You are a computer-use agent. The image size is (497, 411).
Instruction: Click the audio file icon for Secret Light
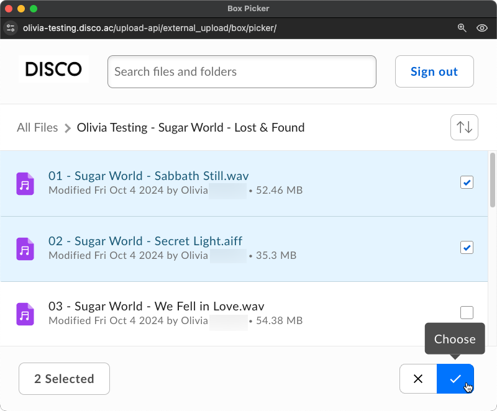pos(25,249)
